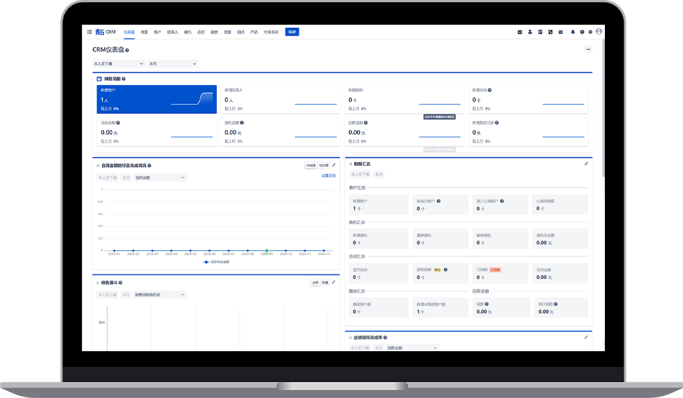Click the page vertical scrollbar
The height and width of the screenshot is (398, 683).
[x=604, y=108]
